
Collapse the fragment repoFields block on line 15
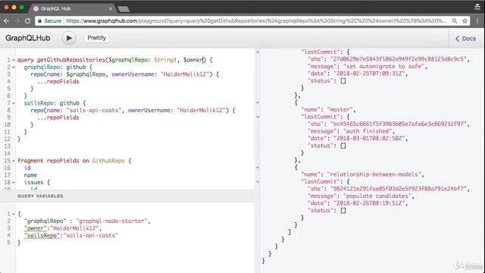click(14, 161)
